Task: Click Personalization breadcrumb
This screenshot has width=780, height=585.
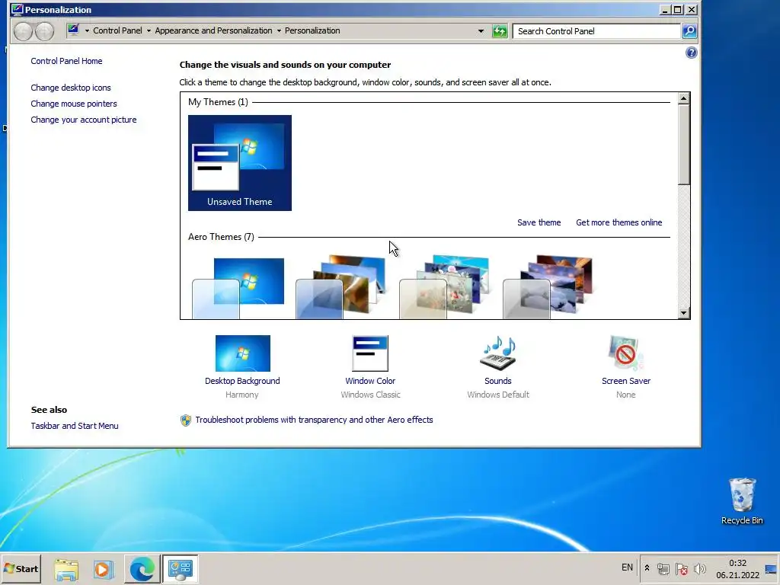Action: coord(312,30)
